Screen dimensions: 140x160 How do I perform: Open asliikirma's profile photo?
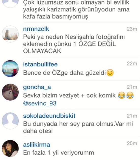coord(10,148)
